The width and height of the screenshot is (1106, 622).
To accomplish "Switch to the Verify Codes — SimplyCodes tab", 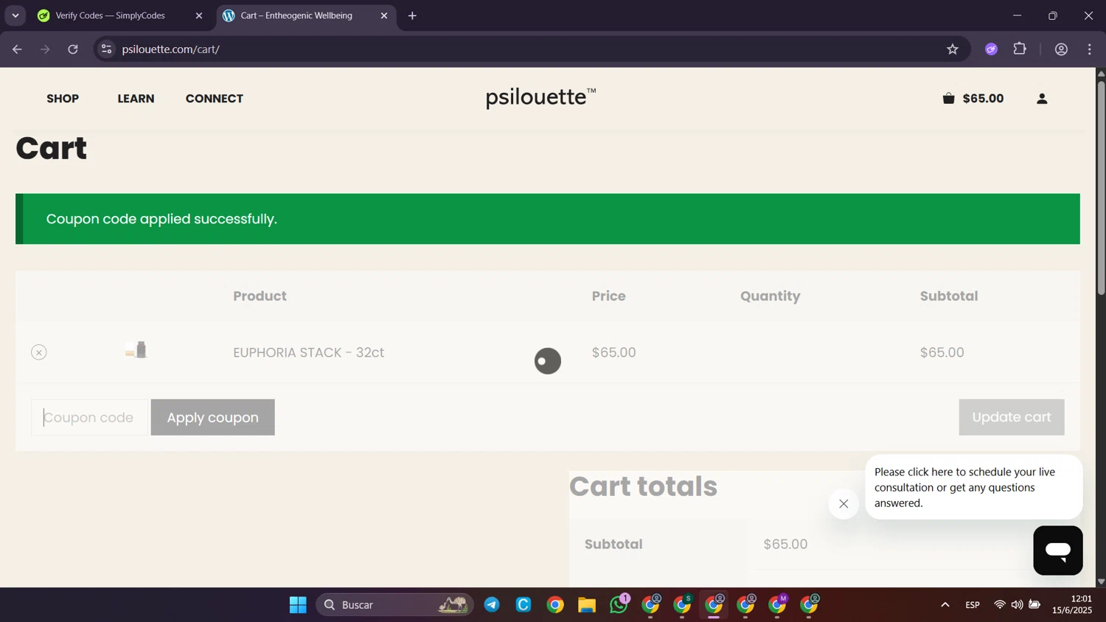I will (120, 15).
